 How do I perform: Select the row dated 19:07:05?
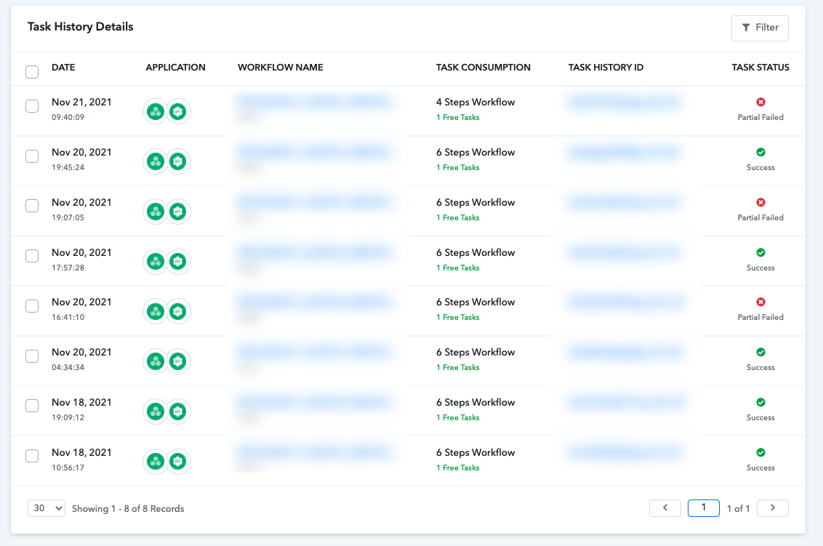[32, 206]
